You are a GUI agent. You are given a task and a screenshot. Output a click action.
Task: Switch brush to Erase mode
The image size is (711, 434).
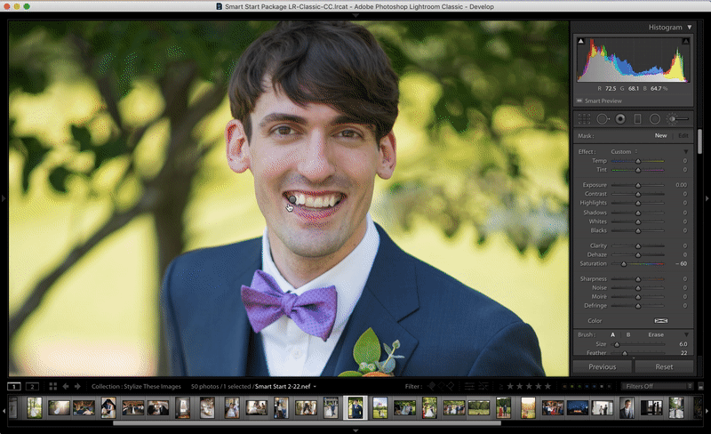pyautogui.click(x=656, y=334)
